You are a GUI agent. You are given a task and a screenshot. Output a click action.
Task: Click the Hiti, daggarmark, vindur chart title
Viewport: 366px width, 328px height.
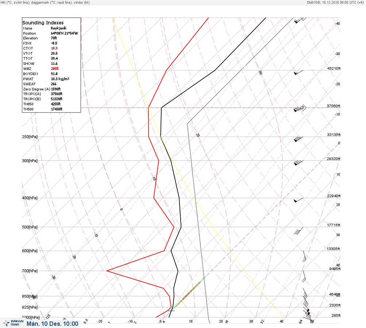pos(45,2)
